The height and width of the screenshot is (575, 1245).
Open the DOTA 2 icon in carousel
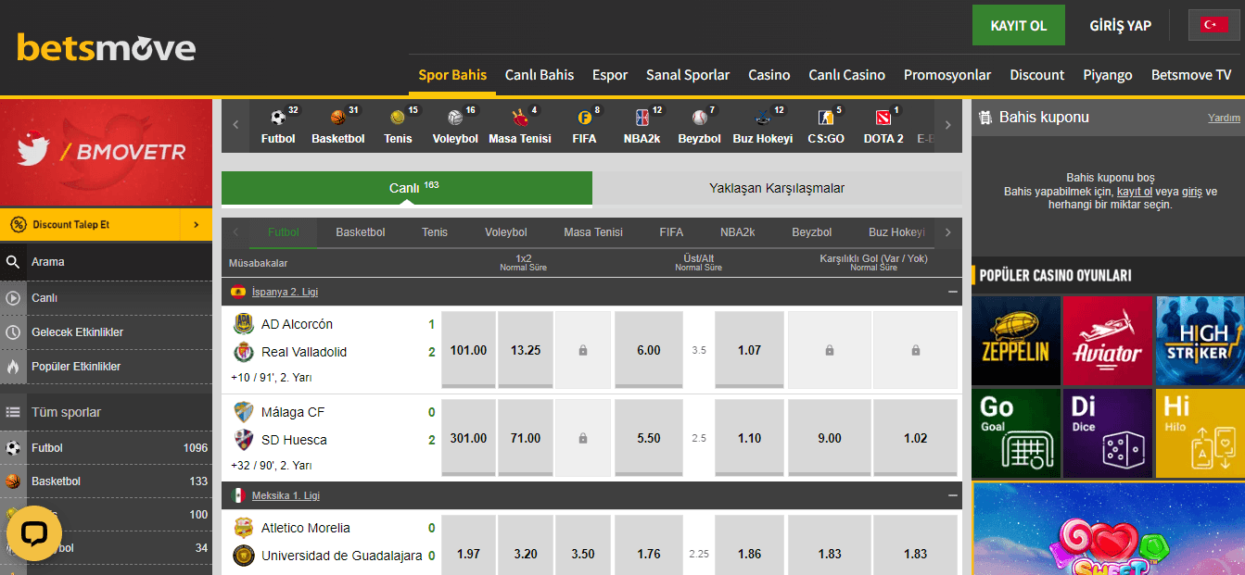(883, 126)
